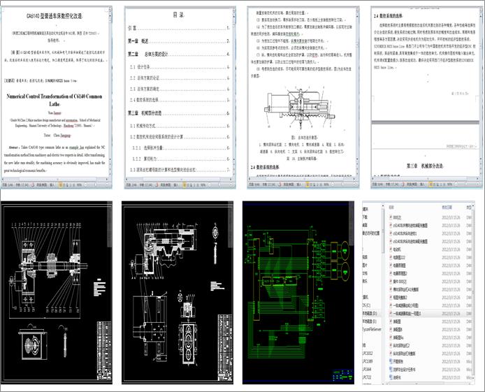Viewport: 485px width, 392px height.
Task: Click the Word document icon for 说明书 file
Action: (x=391, y=377)
